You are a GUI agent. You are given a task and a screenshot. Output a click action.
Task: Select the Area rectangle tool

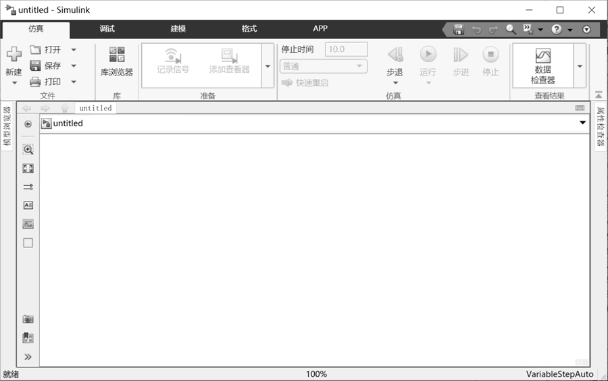(28, 243)
